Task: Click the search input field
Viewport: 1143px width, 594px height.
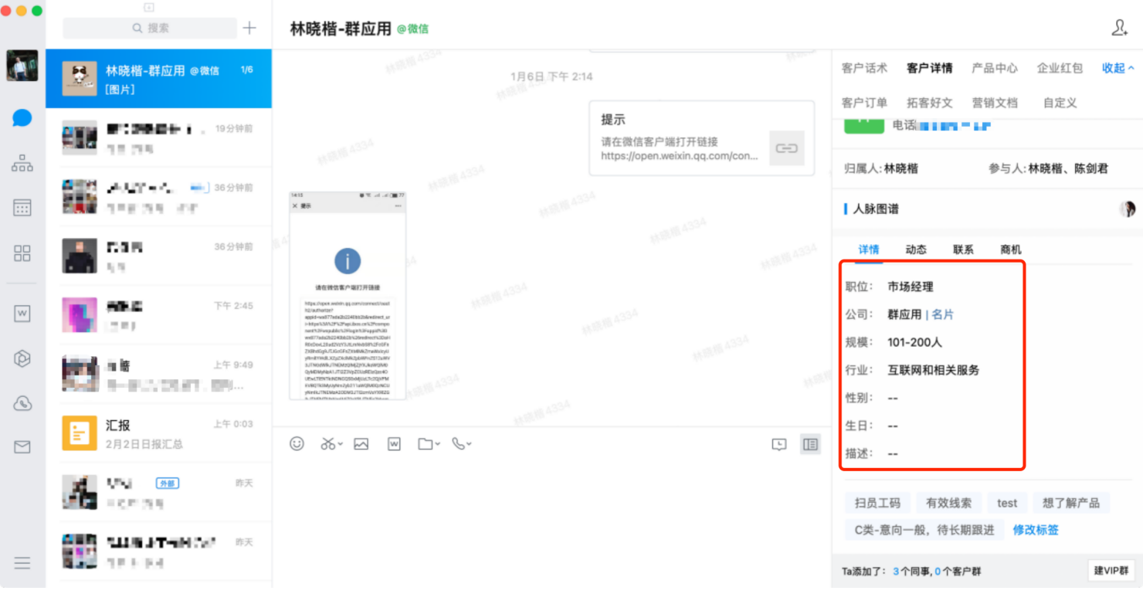Action: click(150, 28)
